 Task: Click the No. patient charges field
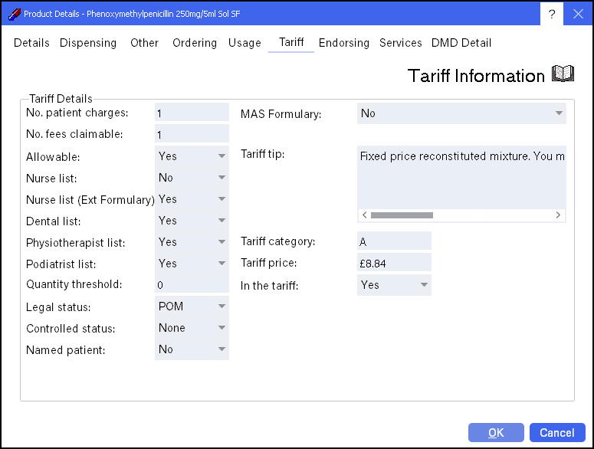(192, 112)
